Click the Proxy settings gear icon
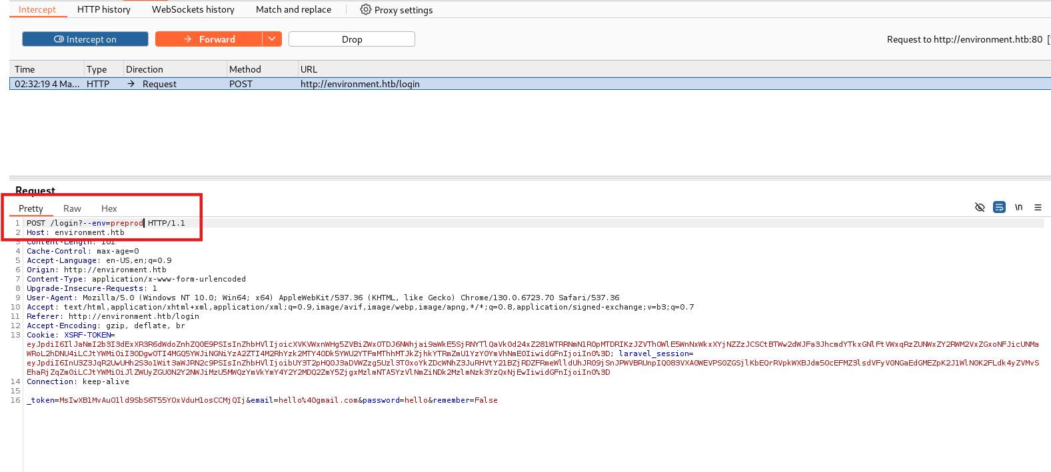The height and width of the screenshot is (472, 1051). (365, 9)
